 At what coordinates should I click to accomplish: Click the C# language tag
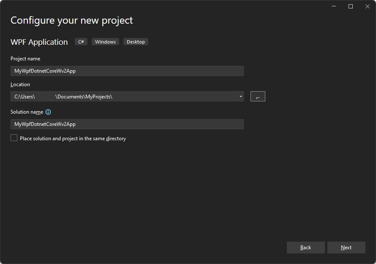tap(81, 41)
